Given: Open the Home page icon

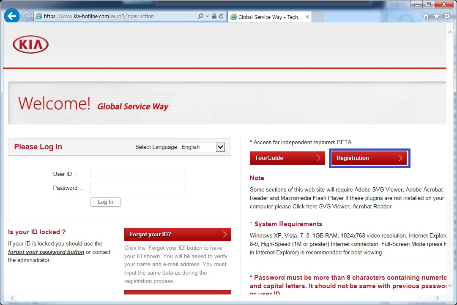Looking at the screenshot, I should [427, 16].
